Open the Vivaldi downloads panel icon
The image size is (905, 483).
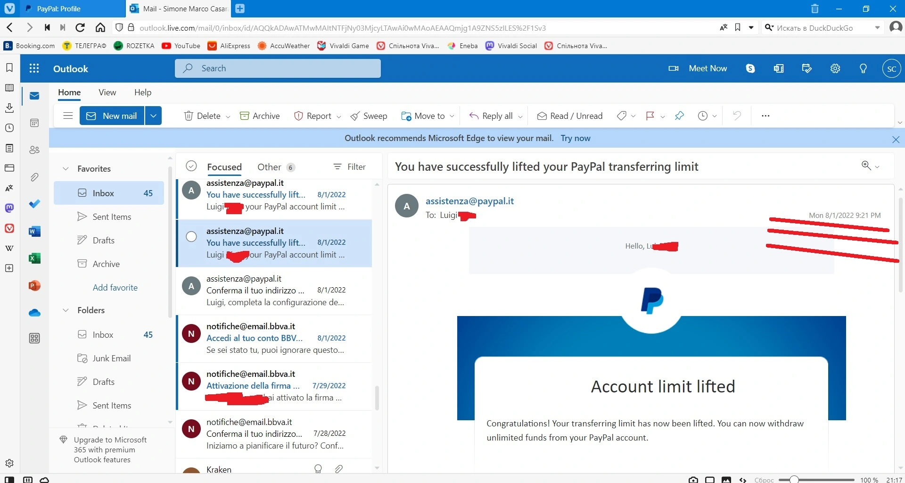pyautogui.click(x=9, y=108)
